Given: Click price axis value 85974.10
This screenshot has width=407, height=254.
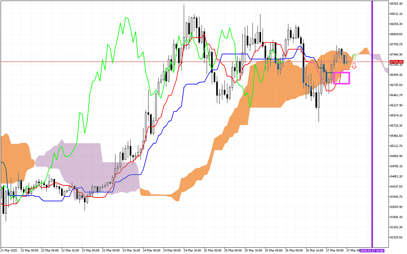Looking at the screenshot, I should [396, 116].
